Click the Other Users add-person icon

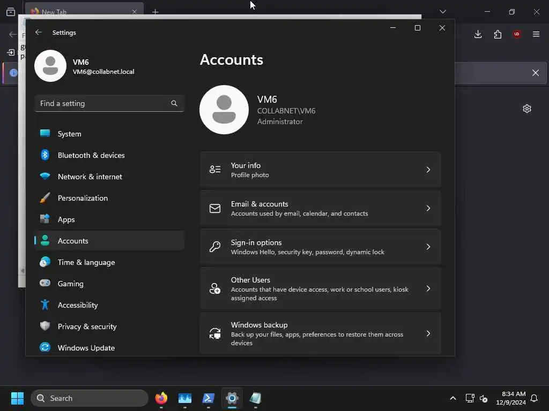215,288
